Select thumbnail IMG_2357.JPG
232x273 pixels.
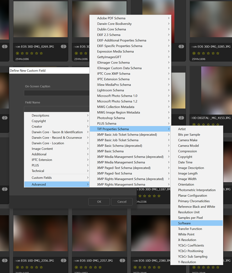click(x=100, y=233)
